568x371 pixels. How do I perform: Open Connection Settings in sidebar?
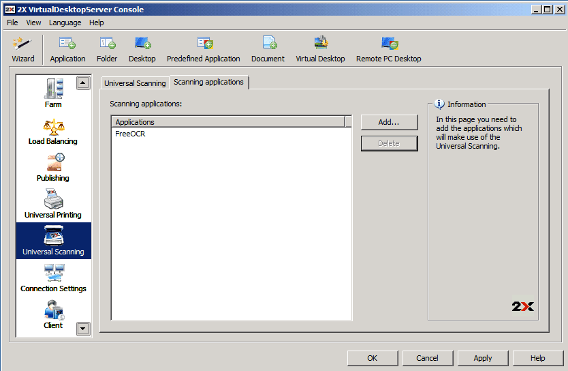point(53,278)
